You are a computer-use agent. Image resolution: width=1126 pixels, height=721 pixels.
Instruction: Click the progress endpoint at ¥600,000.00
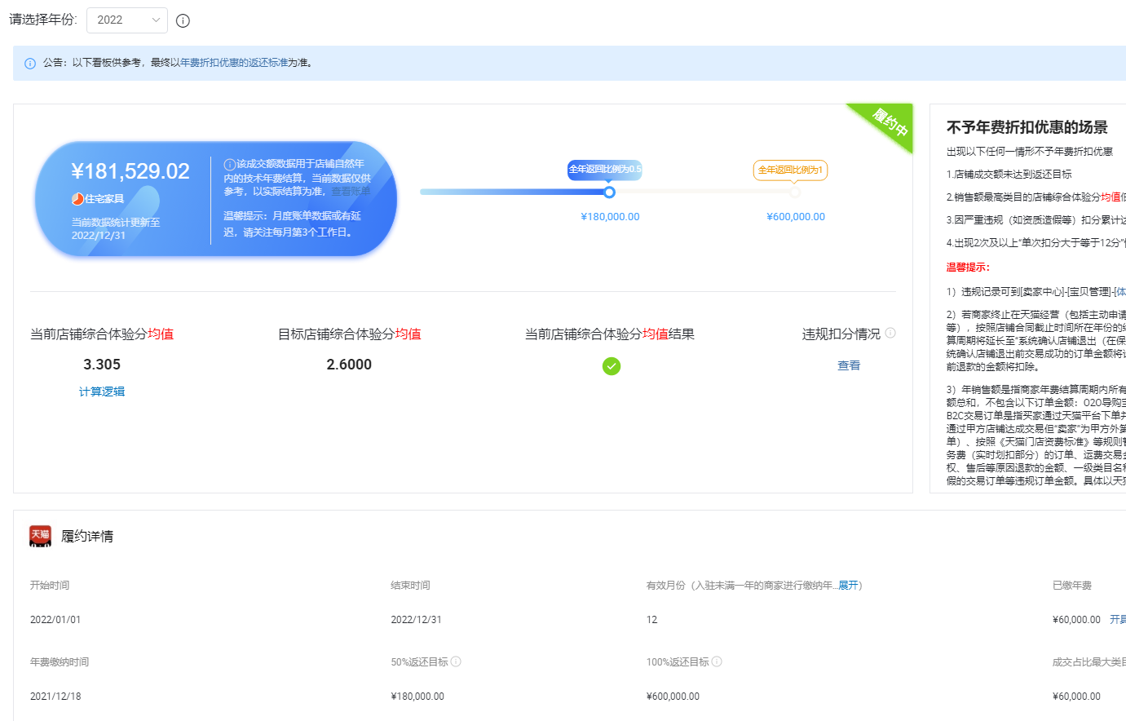[x=795, y=192]
